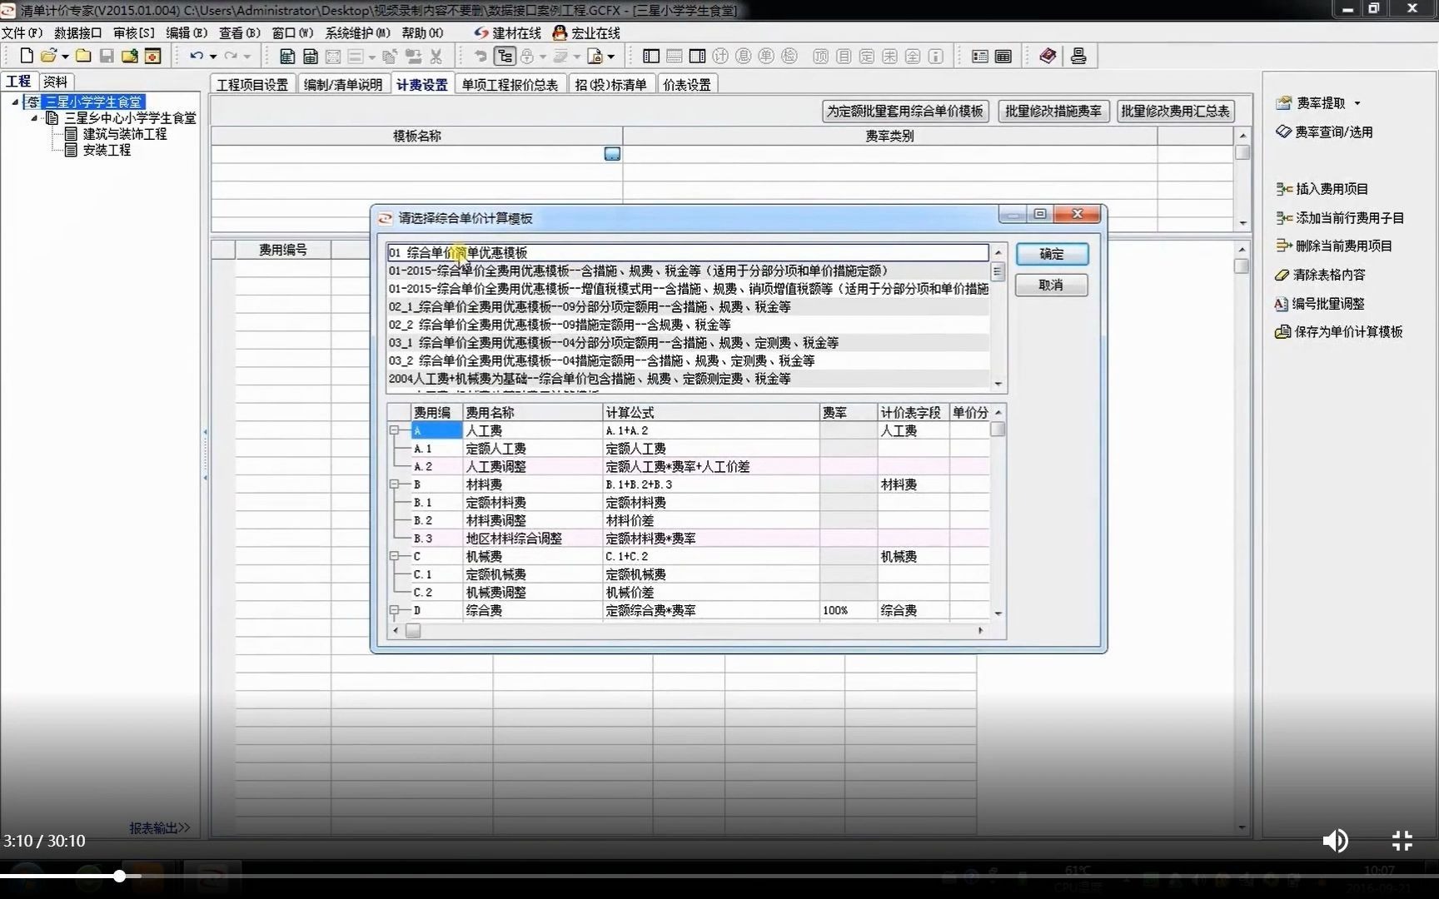
Task: Collapse row A 人工费 tree node
Action: [x=395, y=430]
